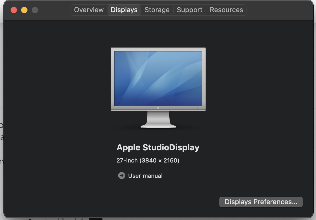Minimize the window with the yellow button
This screenshot has width=316, height=220.
click(x=24, y=10)
